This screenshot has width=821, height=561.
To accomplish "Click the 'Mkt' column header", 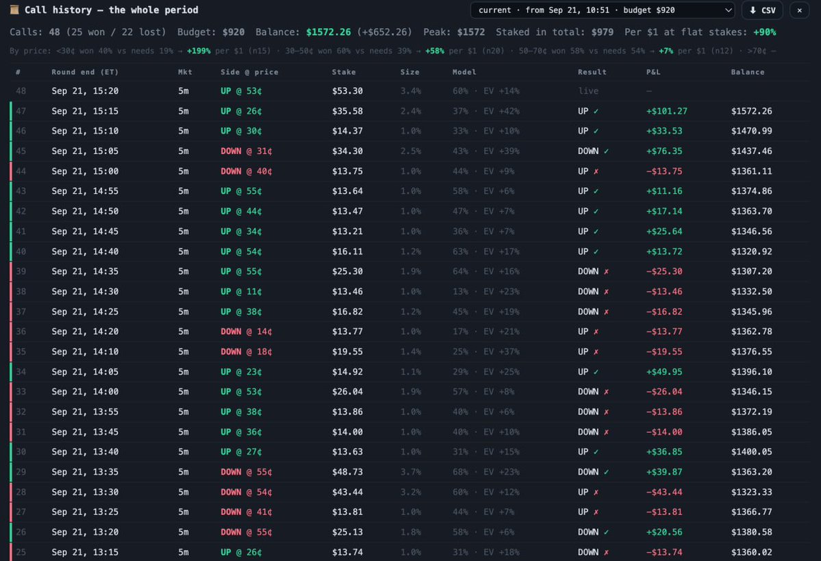I will (x=185, y=73).
